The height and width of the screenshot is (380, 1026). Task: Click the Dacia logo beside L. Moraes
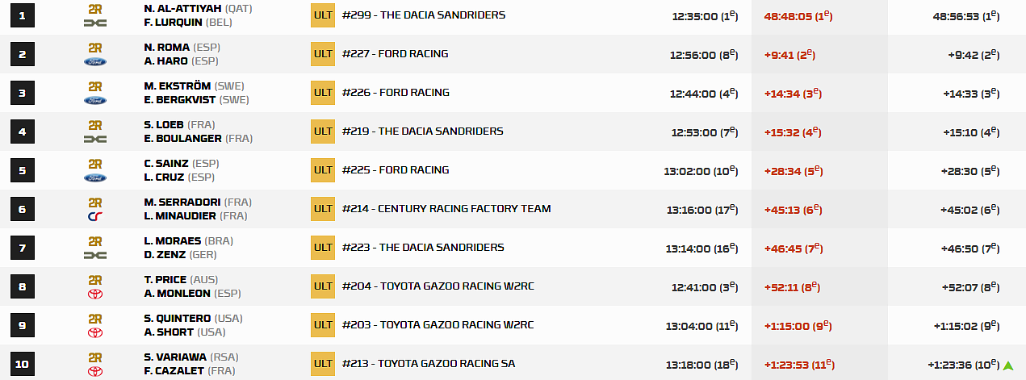(x=95, y=255)
